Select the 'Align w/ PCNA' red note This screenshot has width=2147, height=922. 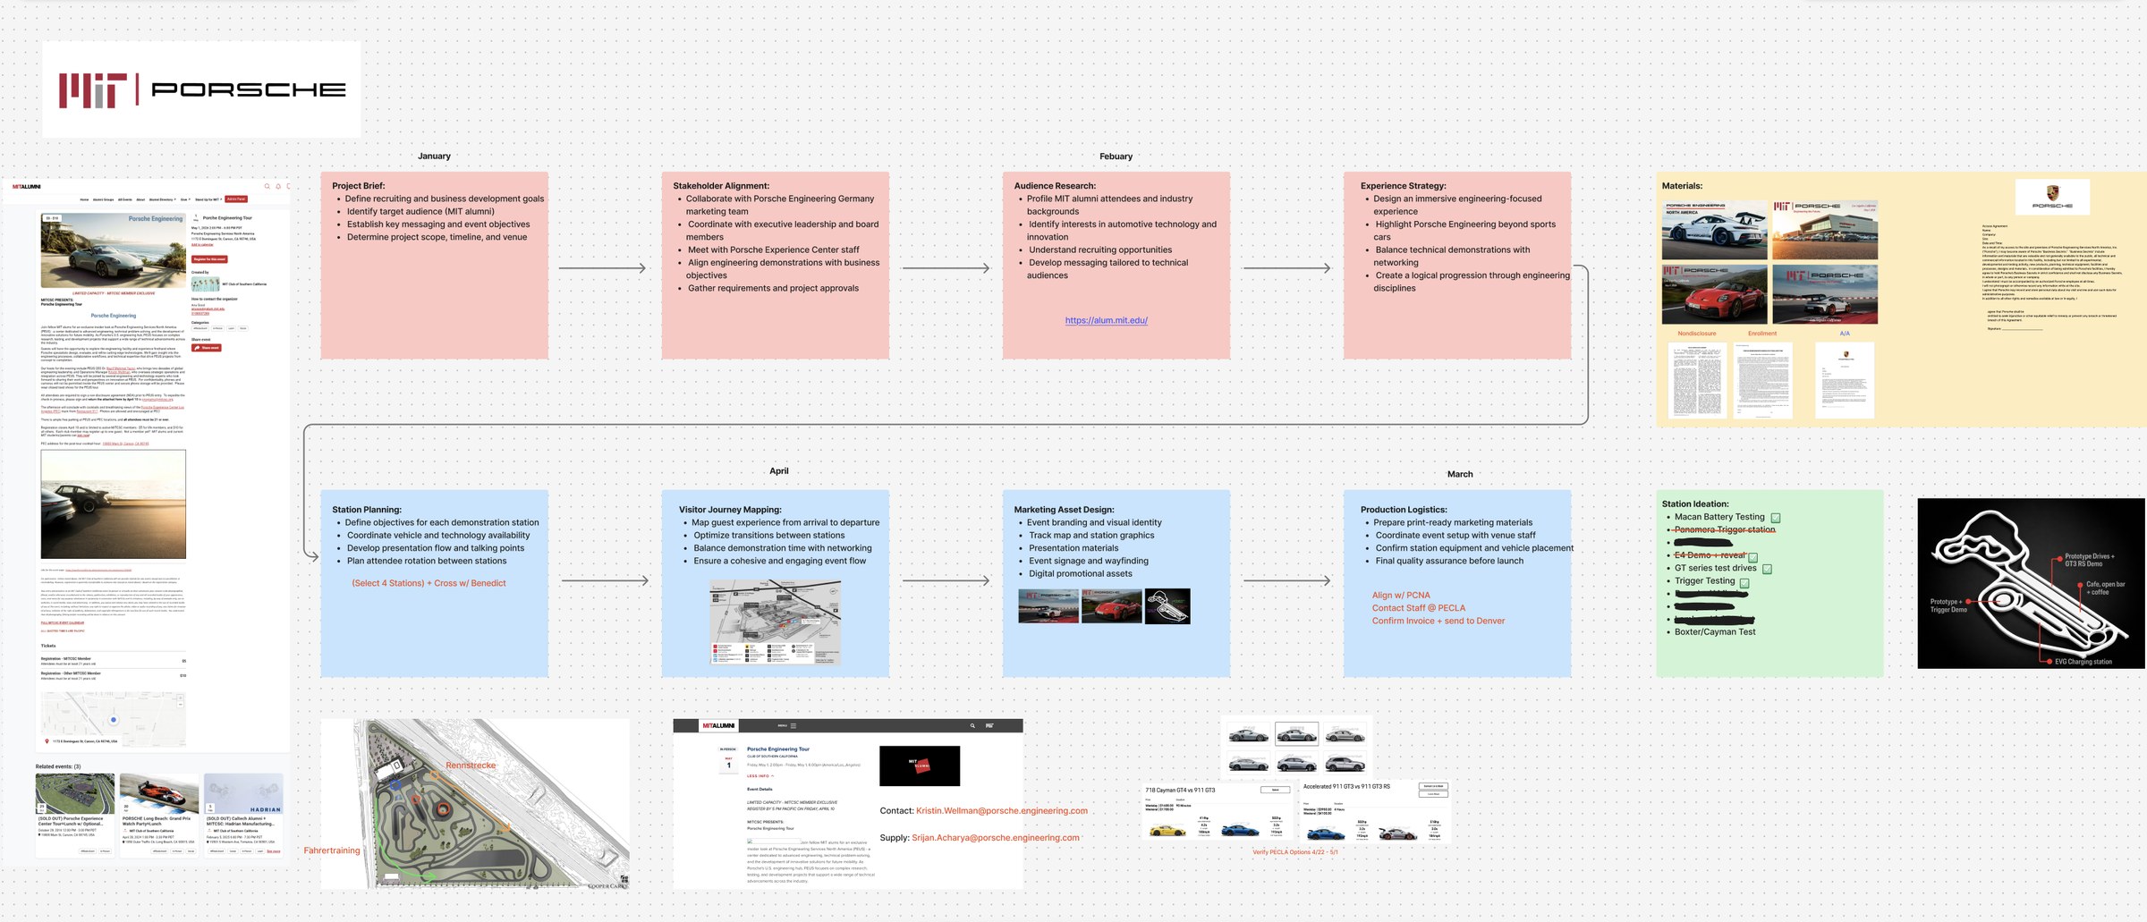click(x=1401, y=596)
